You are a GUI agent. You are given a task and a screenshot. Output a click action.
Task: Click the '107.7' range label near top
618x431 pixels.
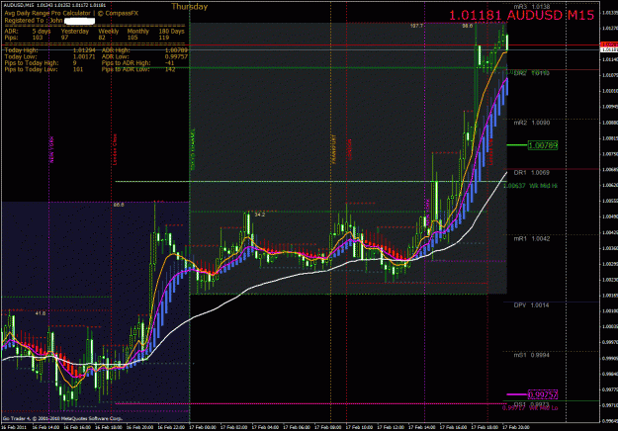416,26
